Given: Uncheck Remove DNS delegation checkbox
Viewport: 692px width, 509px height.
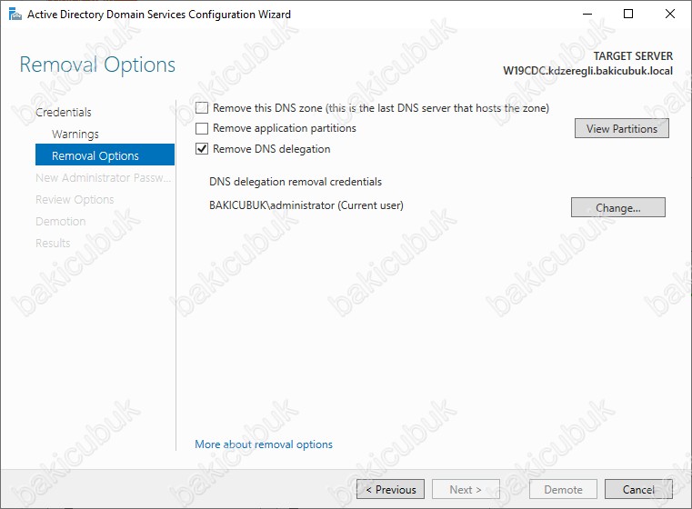Looking at the screenshot, I should (x=202, y=149).
